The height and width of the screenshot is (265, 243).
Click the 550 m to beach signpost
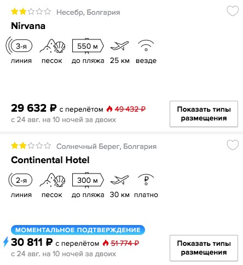point(88,46)
